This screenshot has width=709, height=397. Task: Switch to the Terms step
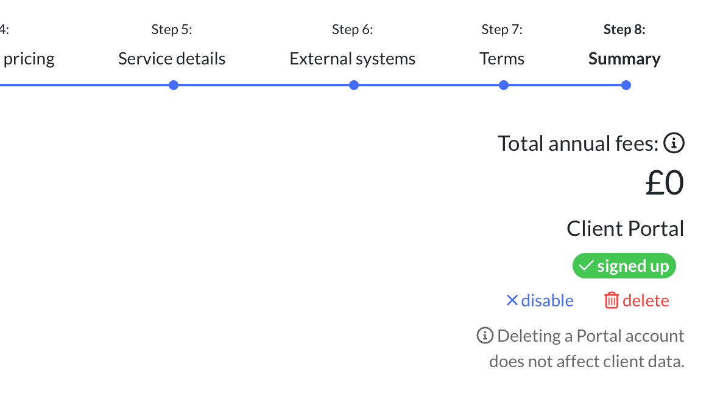pyautogui.click(x=502, y=58)
